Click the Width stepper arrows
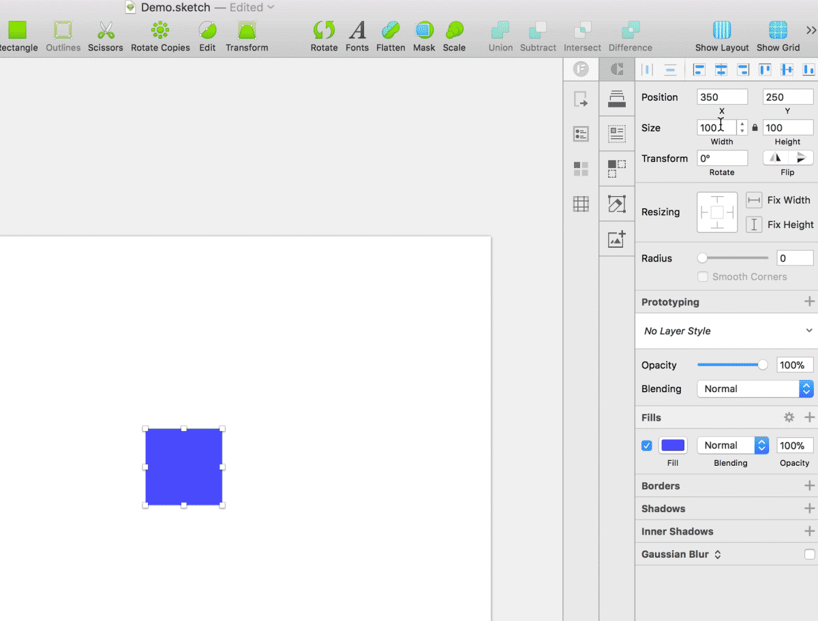The image size is (818, 621). 742,127
